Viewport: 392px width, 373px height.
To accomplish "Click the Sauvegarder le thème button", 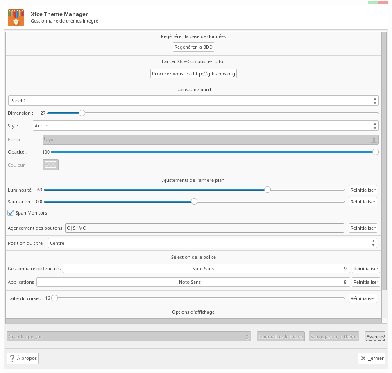I will tap(334, 337).
